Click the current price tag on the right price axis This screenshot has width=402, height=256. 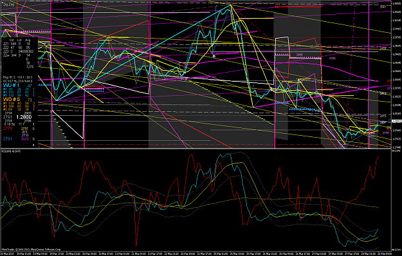click(x=396, y=122)
